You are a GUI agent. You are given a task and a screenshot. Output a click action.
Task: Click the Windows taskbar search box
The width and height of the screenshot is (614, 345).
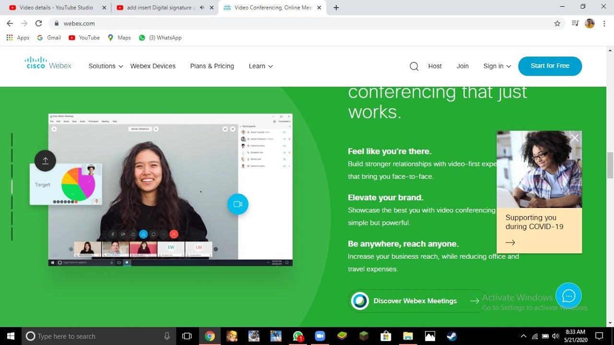(x=99, y=336)
